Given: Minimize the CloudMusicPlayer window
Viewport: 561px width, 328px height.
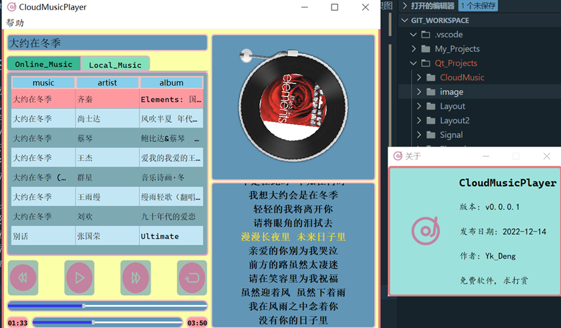Looking at the screenshot, I should [x=304, y=7].
